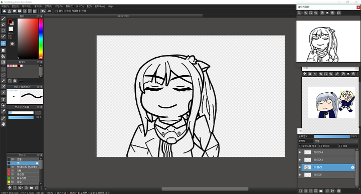Select the Gradient tool
Viewport: 361px width, 194px height.
click(3, 62)
